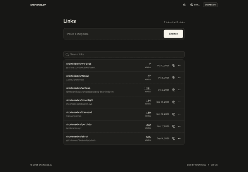Click moonlight.iamibrahim.xyz destination text

click(79, 104)
